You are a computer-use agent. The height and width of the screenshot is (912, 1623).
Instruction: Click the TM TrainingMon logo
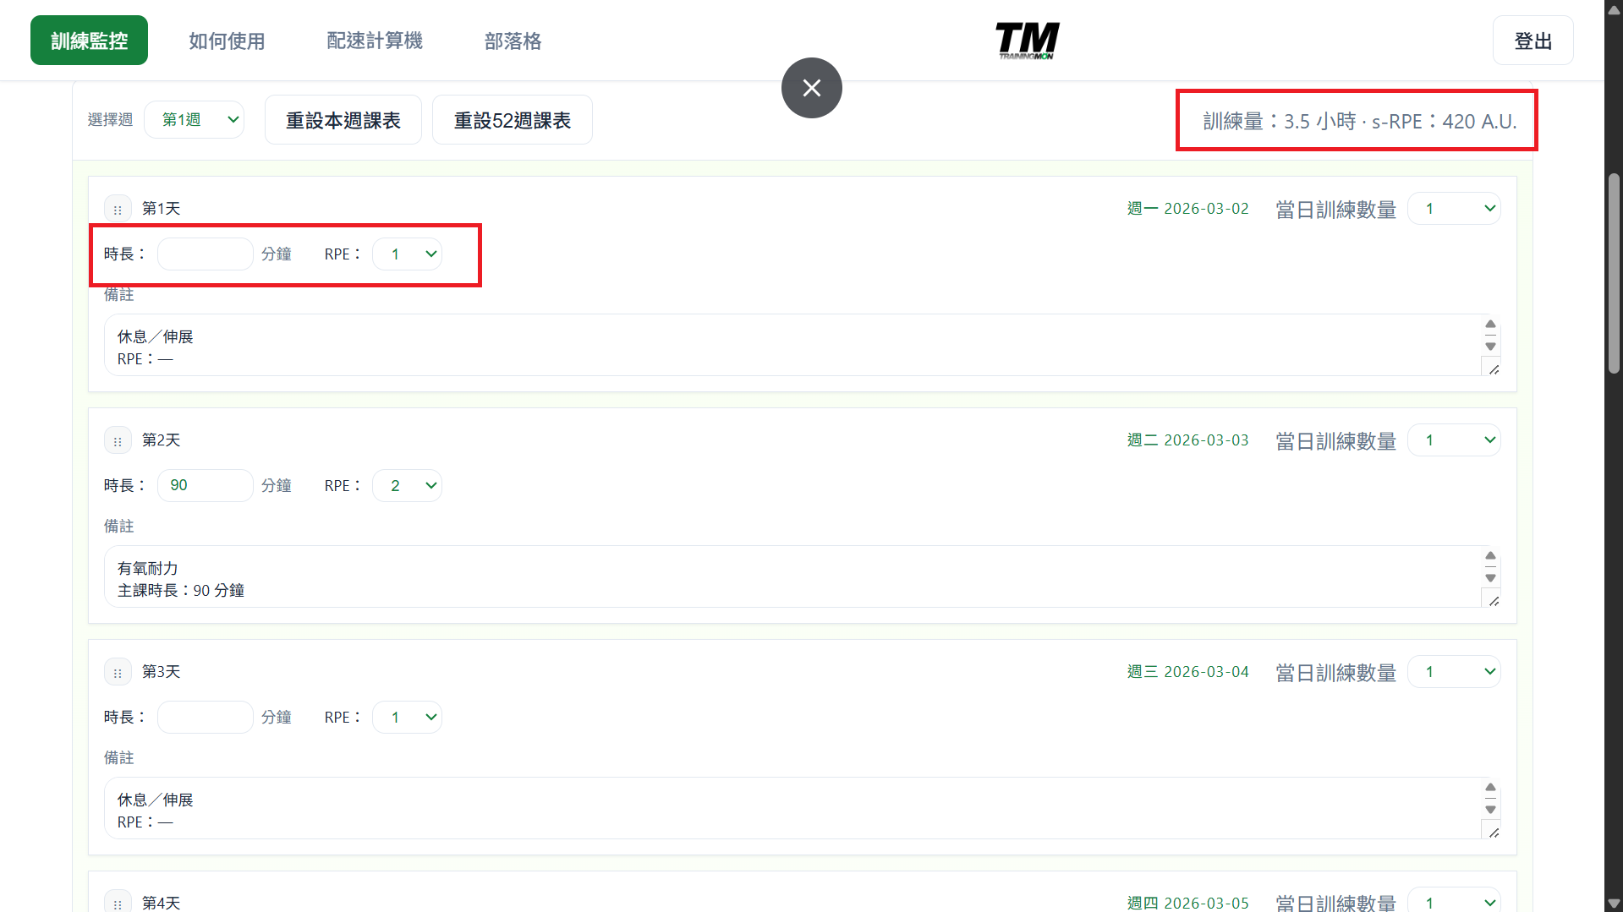(1027, 41)
